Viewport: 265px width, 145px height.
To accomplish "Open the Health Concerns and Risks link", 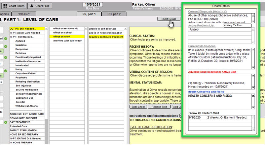I will click(x=206, y=92).
